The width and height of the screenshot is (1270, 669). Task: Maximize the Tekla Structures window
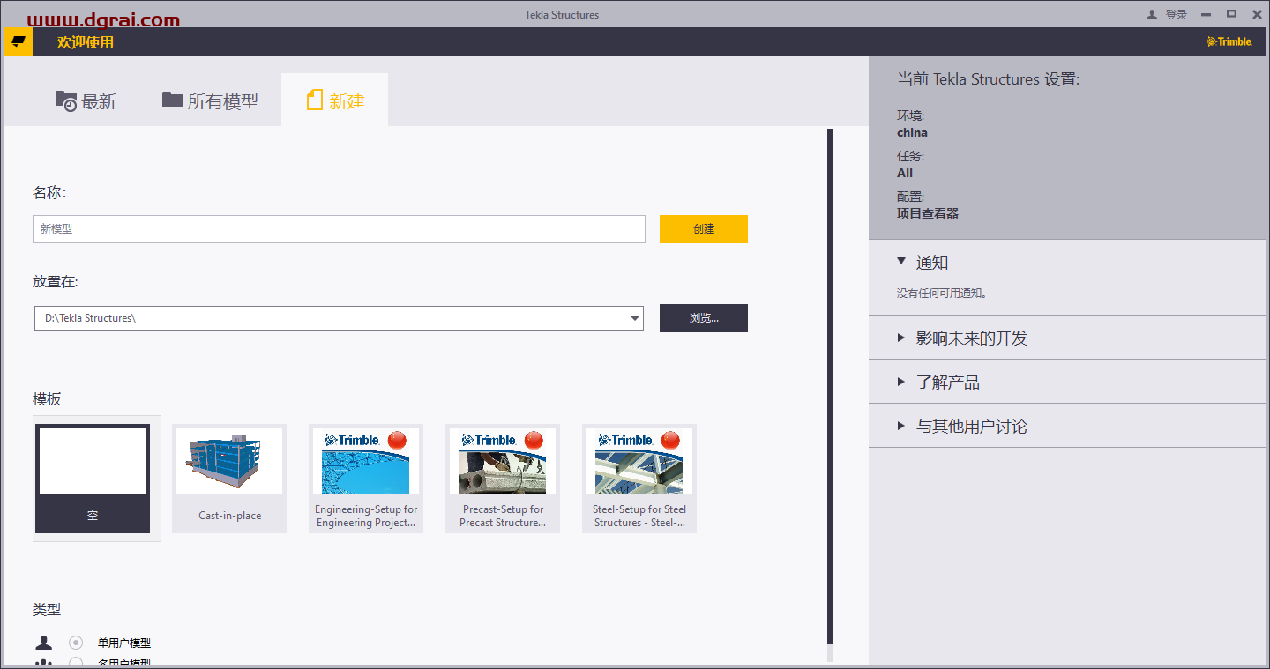tap(1232, 14)
